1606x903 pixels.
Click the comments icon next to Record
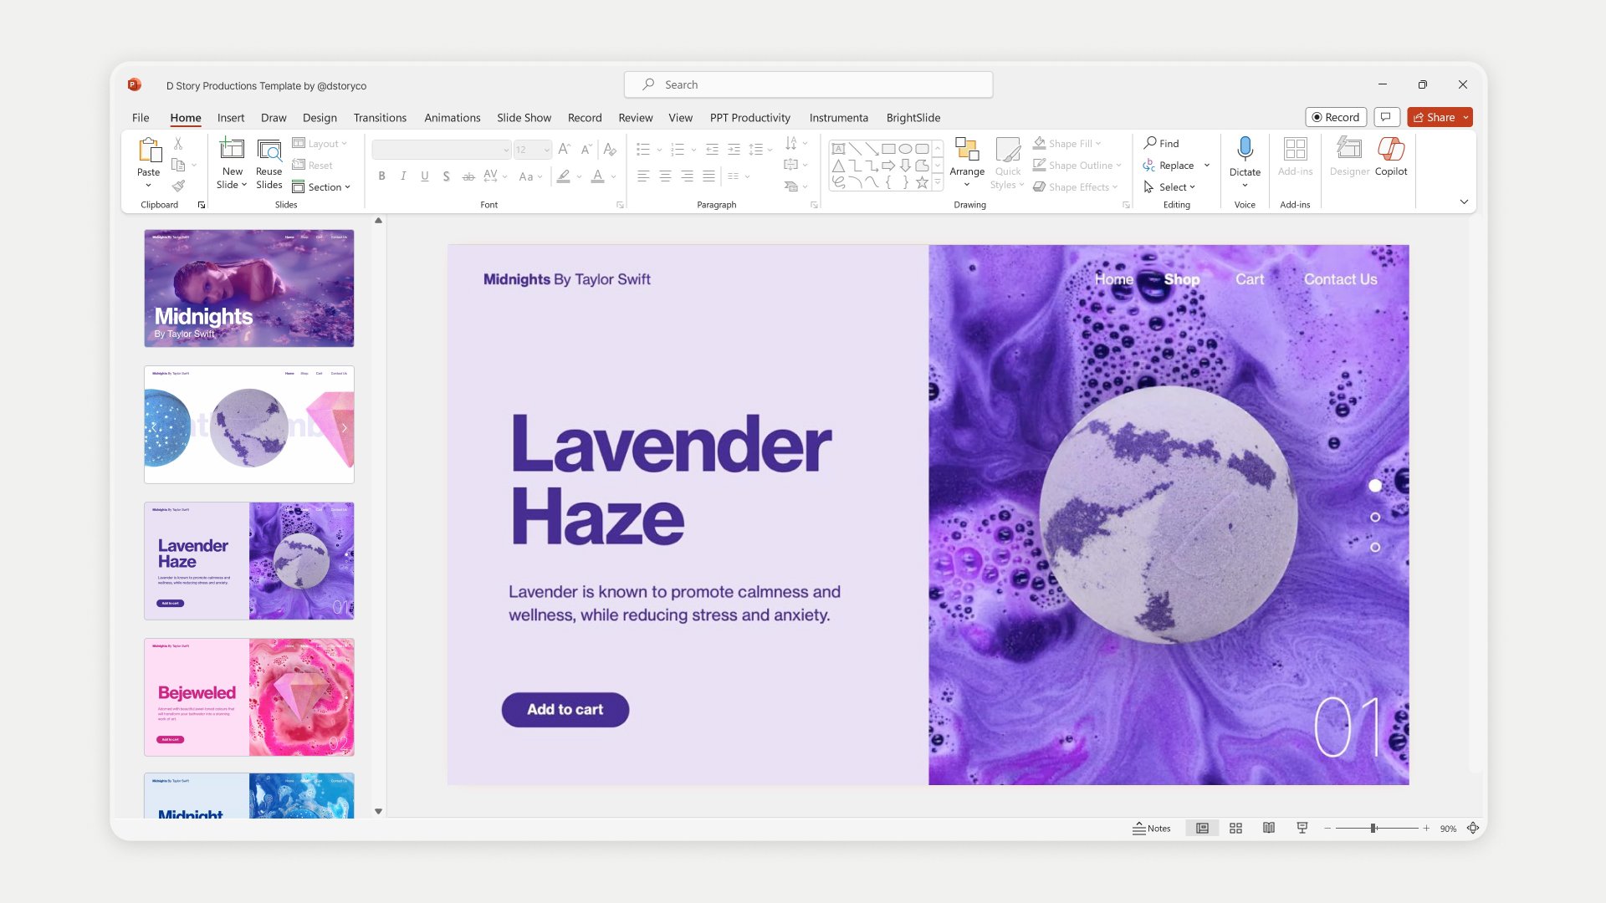[x=1386, y=117]
